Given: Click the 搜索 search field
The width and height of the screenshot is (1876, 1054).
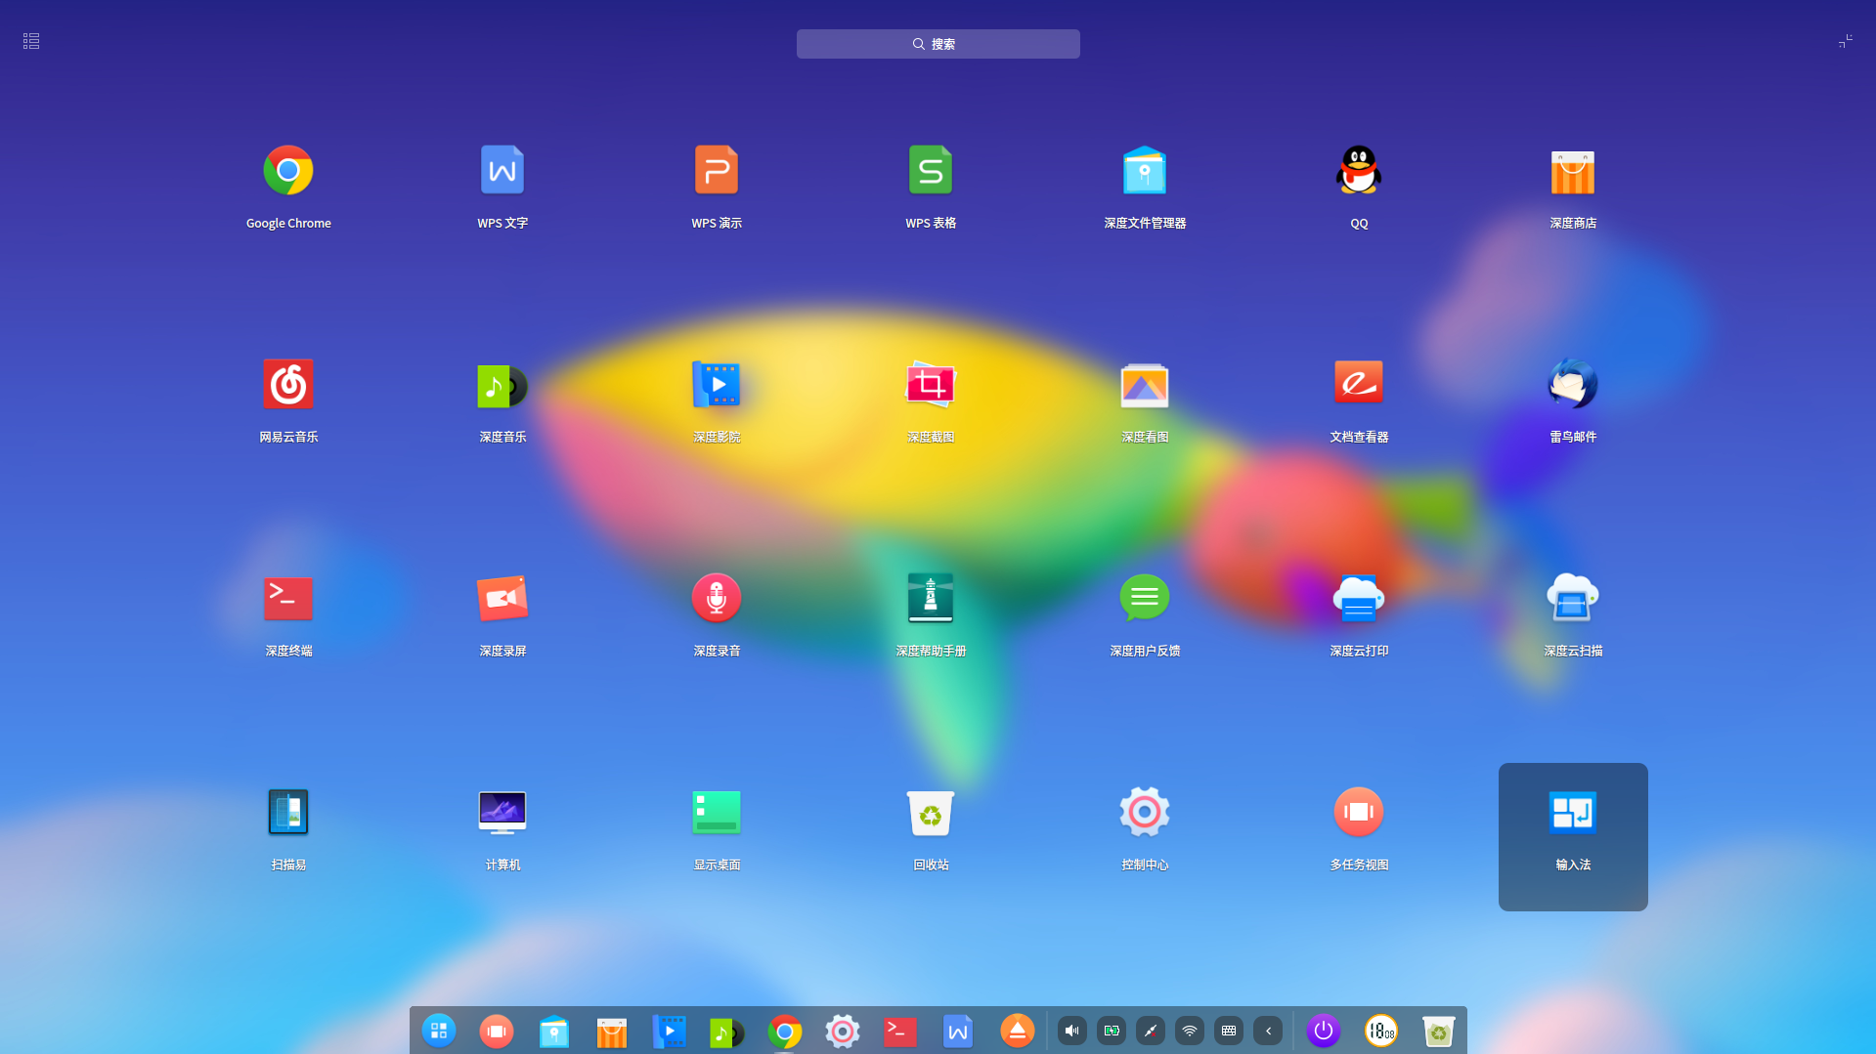Looking at the screenshot, I should pyautogui.click(x=938, y=44).
